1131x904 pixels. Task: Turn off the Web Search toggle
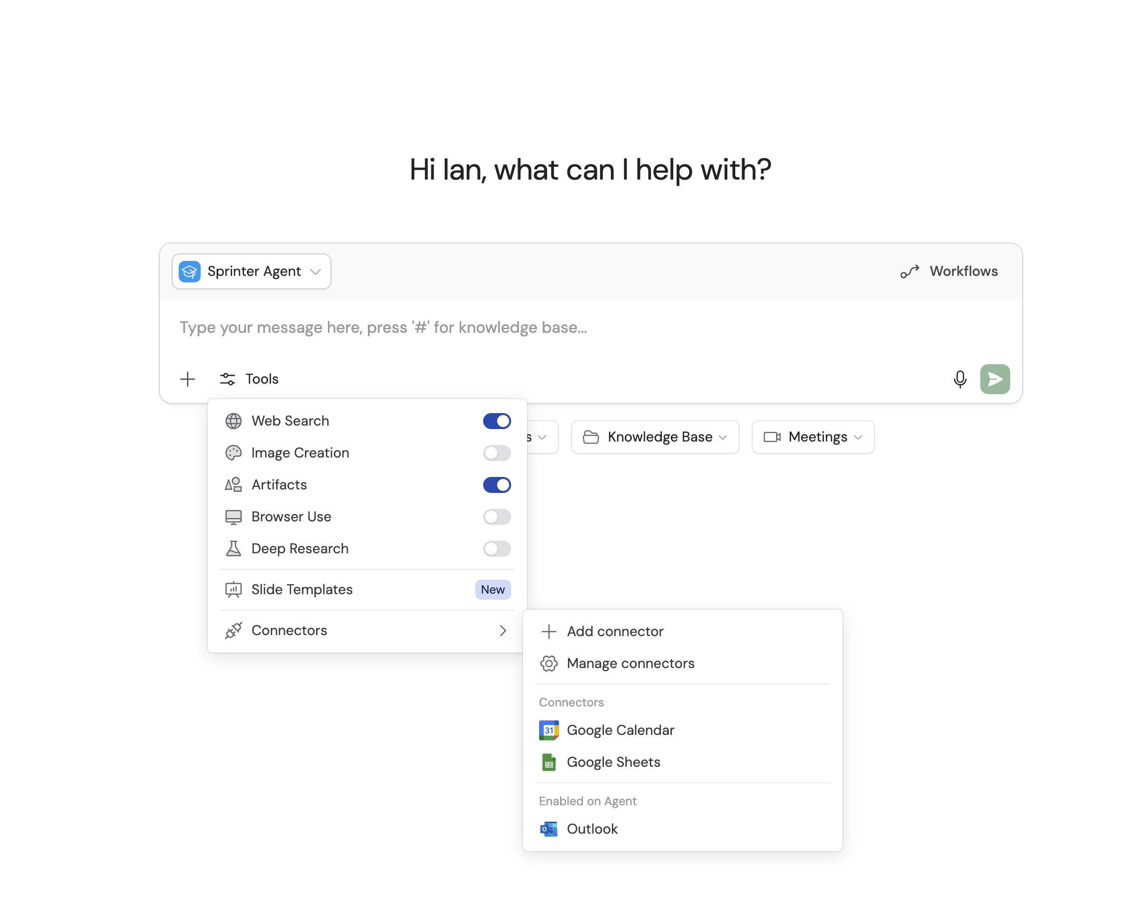[497, 421]
